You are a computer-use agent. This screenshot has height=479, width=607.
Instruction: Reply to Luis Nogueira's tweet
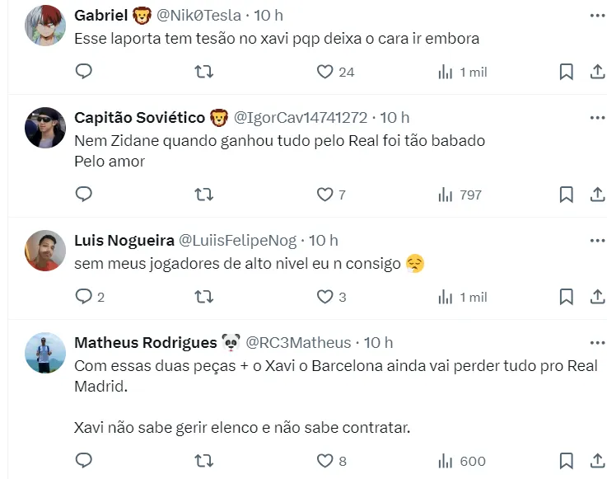pos(84,297)
